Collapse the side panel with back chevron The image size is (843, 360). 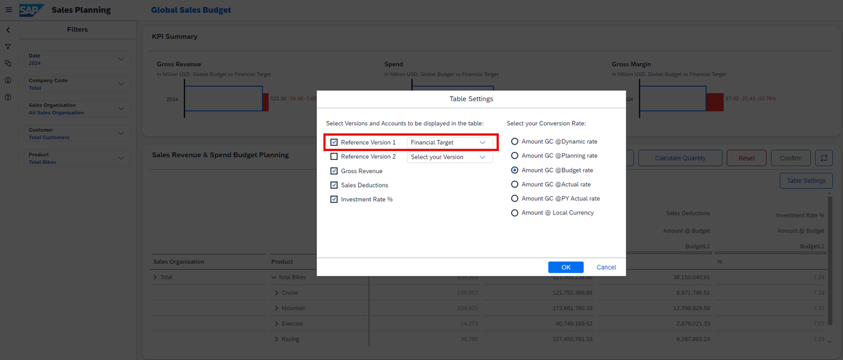[8, 30]
